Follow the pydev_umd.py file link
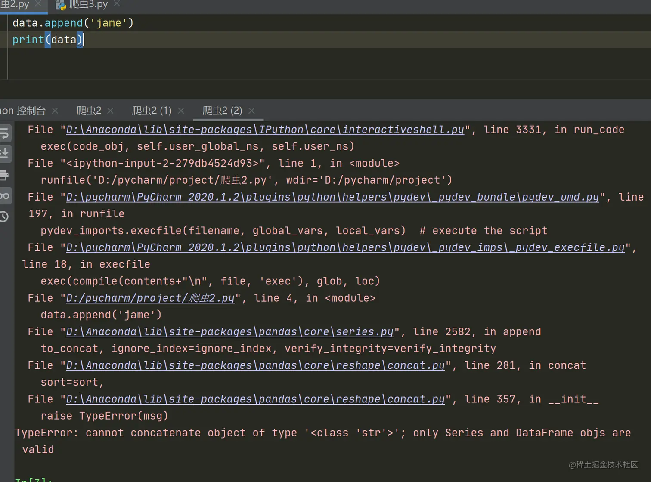The image size is (651, 482). point(332,197)
